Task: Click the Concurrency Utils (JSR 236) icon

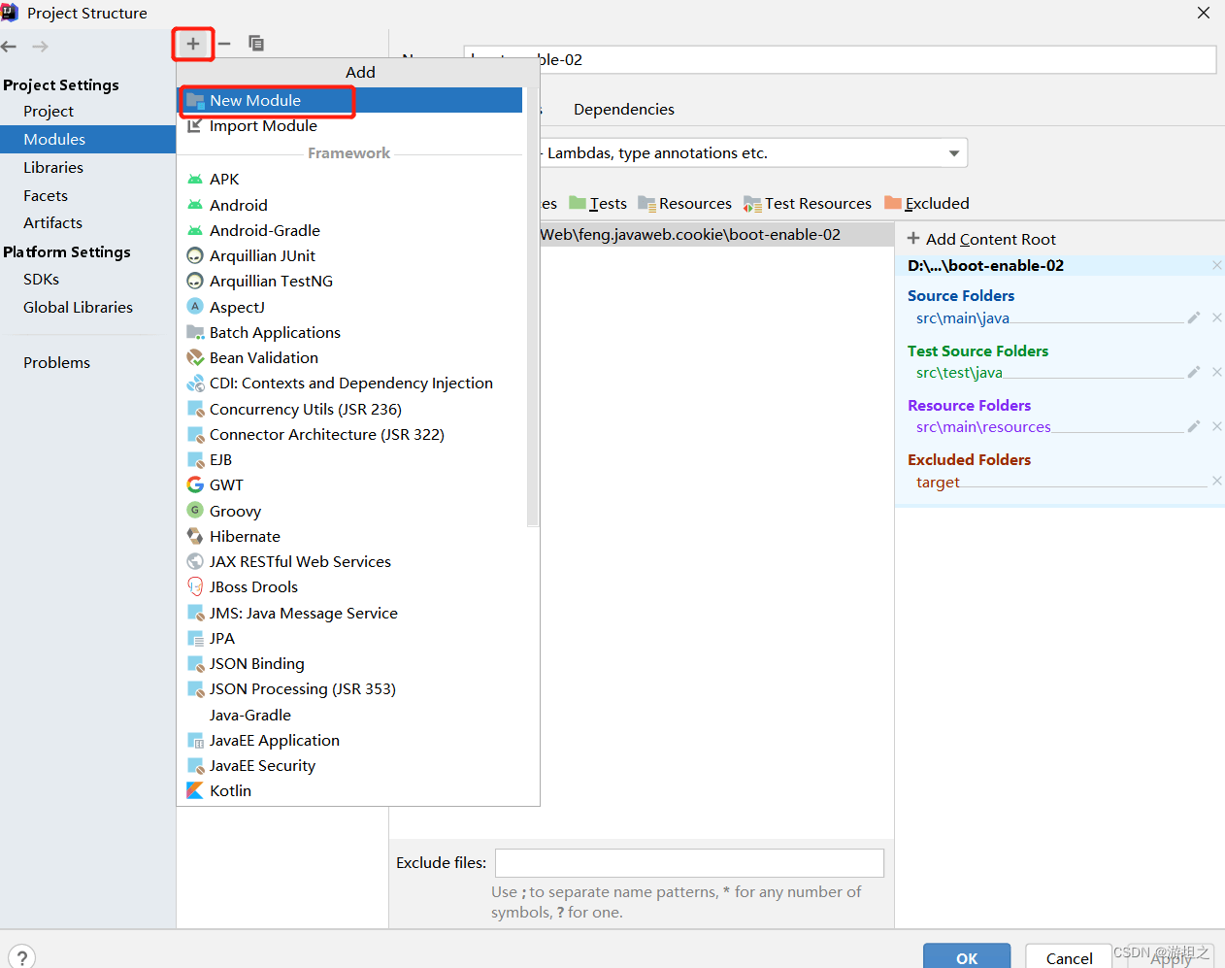Action: (195, 409)
